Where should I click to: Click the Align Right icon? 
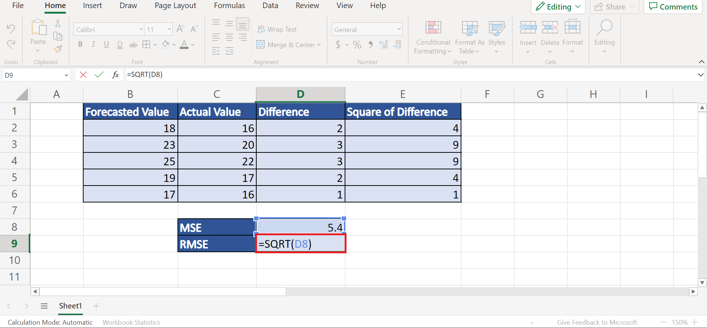click(x=243, y=37)
